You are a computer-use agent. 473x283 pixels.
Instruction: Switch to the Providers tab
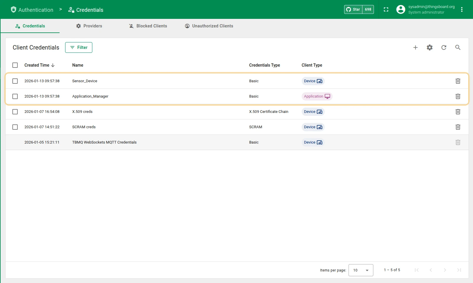point(89,26)
